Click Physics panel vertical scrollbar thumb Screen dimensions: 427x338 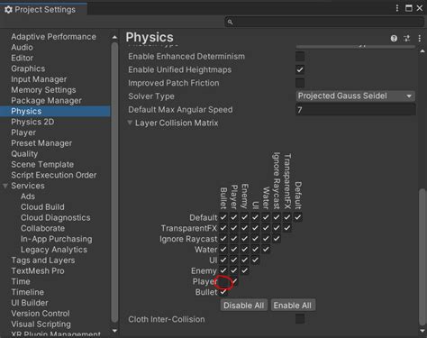pos(422,257)
